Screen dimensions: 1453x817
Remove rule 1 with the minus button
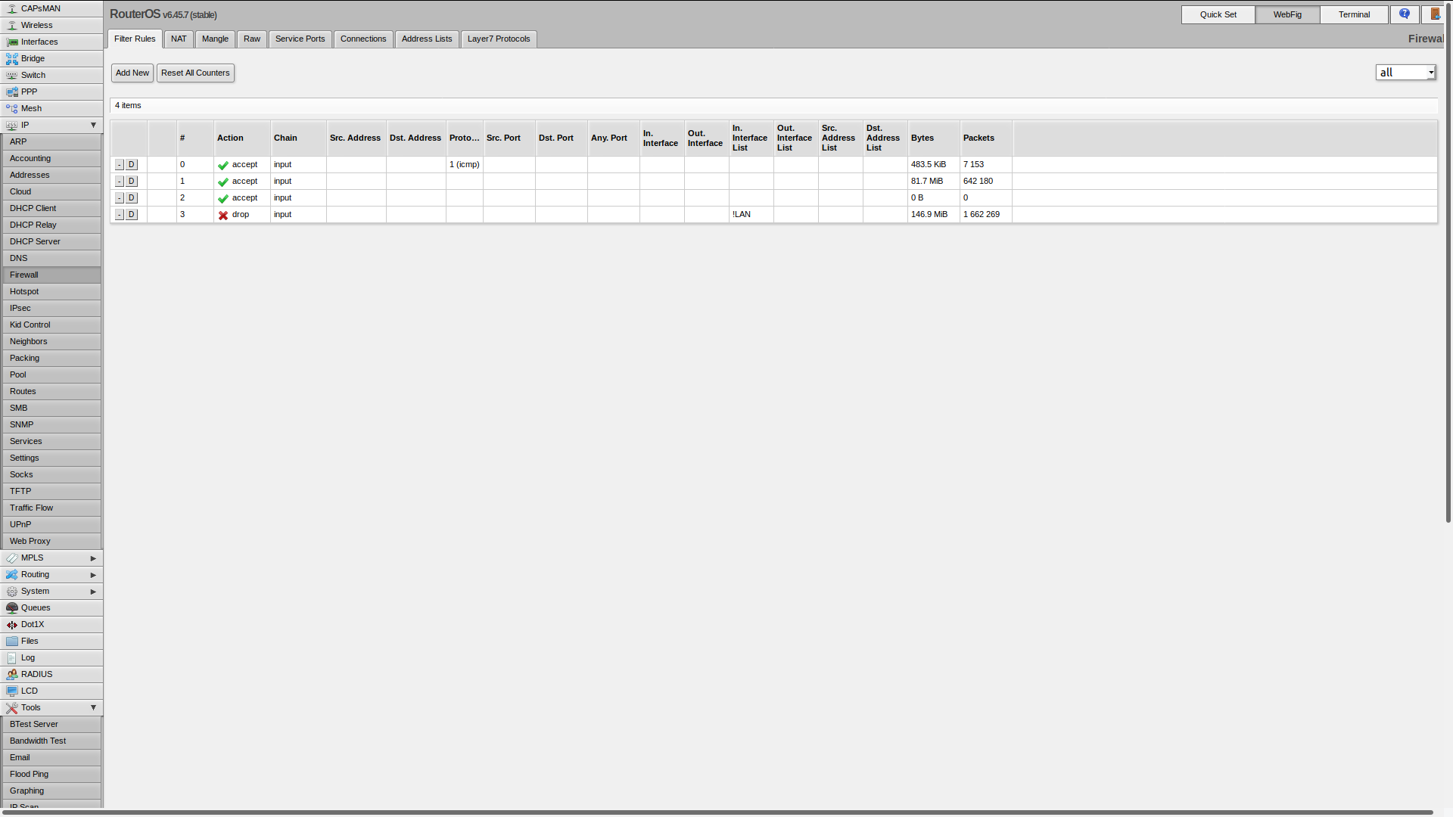[120, 181]
